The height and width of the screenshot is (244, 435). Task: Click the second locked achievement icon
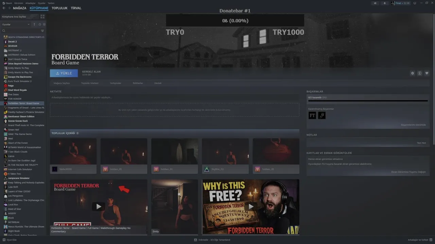(x=321, y=116)
